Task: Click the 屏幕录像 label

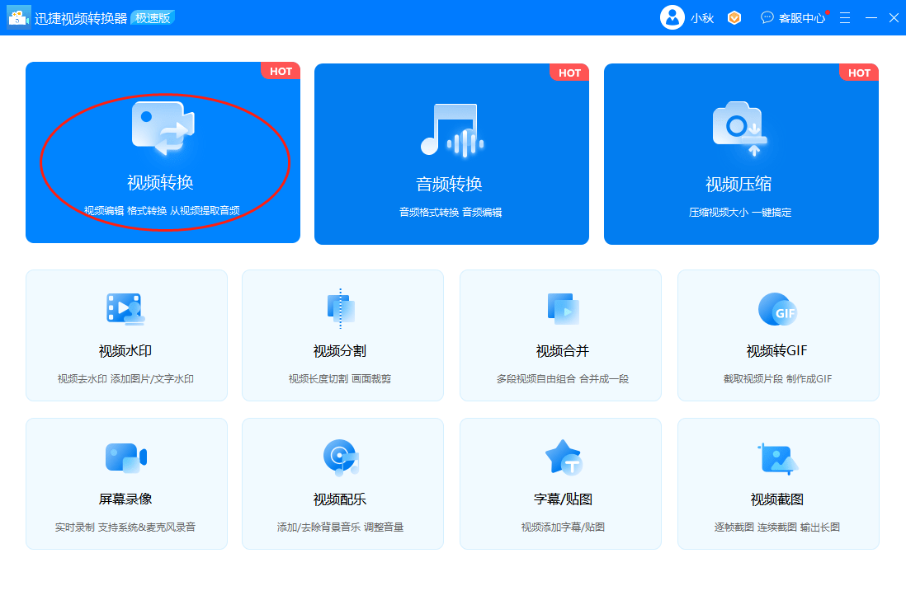Action: tap(125, 499)
